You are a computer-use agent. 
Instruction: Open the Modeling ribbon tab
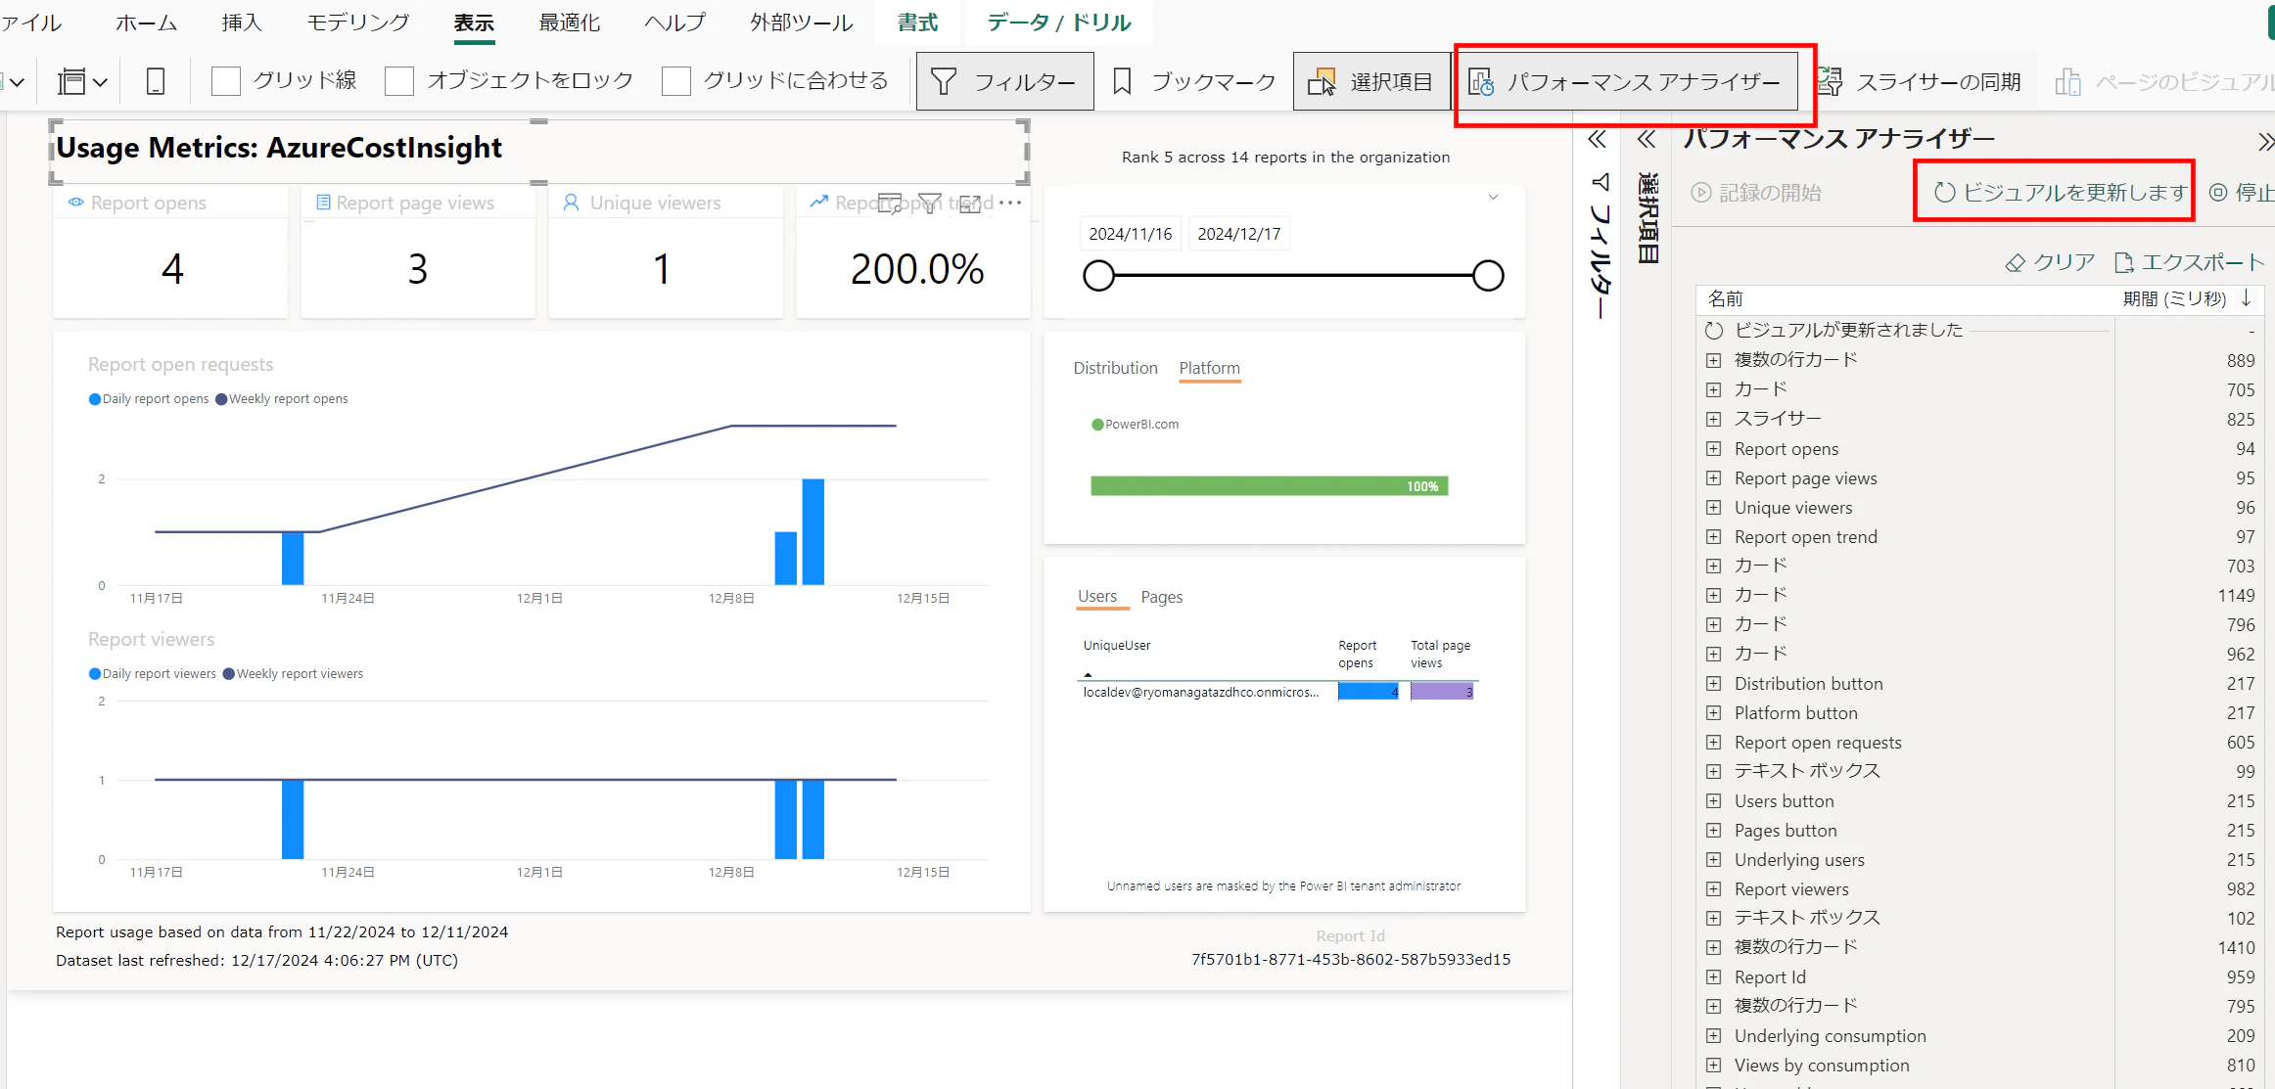tap(358, 23)
